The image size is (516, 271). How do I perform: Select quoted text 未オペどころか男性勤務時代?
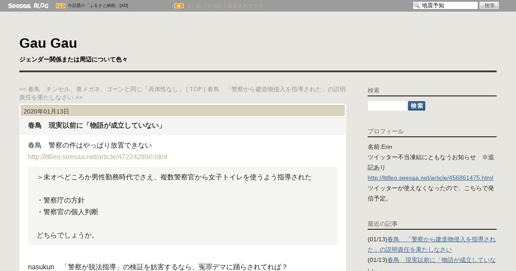tap(174, 177)
